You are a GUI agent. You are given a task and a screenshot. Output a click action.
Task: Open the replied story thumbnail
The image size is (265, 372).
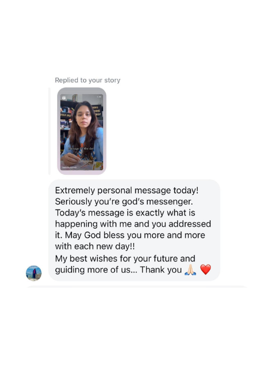click(82, 131)
